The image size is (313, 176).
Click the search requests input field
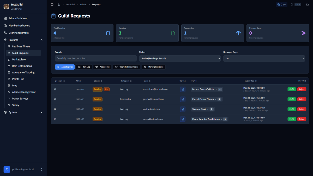tap(95, 58)
